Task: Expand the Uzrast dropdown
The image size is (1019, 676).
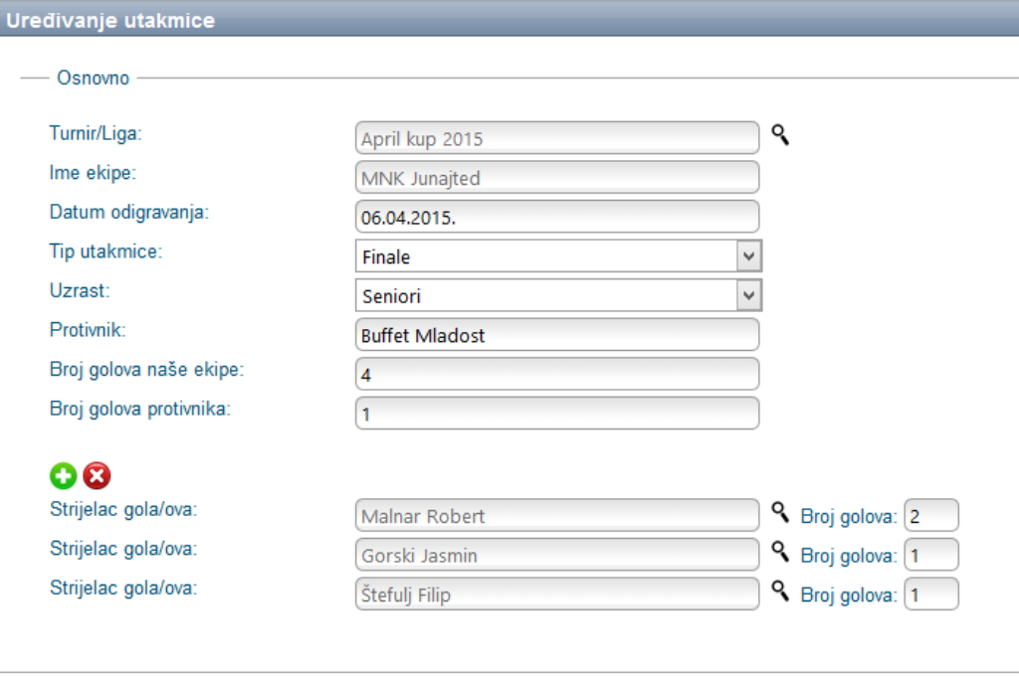Action: click(x=749, y=295)
